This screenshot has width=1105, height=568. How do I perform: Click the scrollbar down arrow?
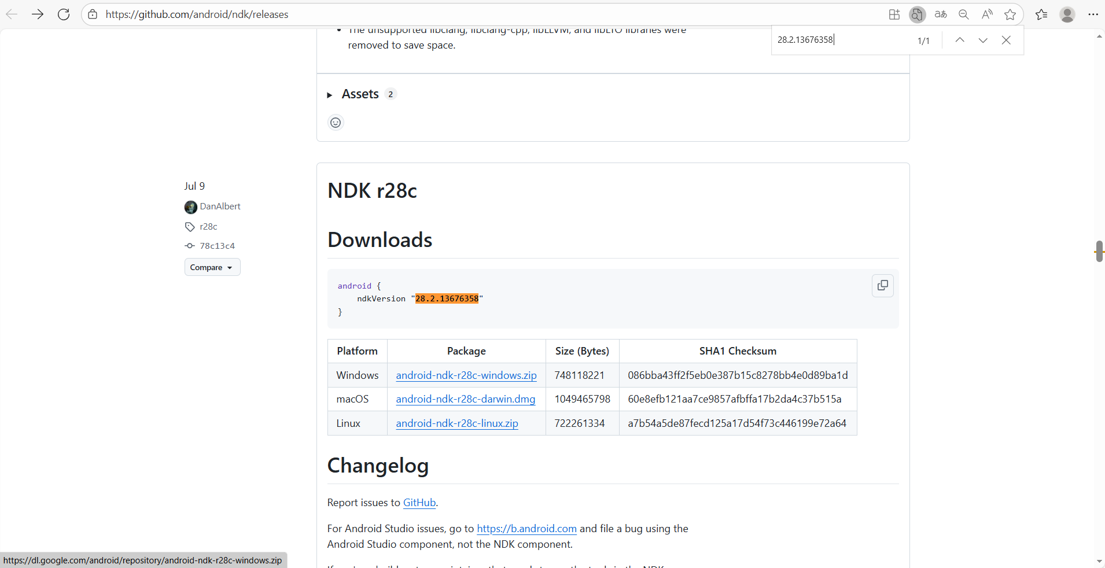click(x=1099, y=562)
